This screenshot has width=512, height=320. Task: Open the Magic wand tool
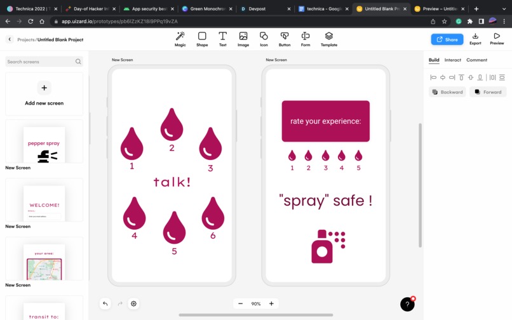[180, 39]
